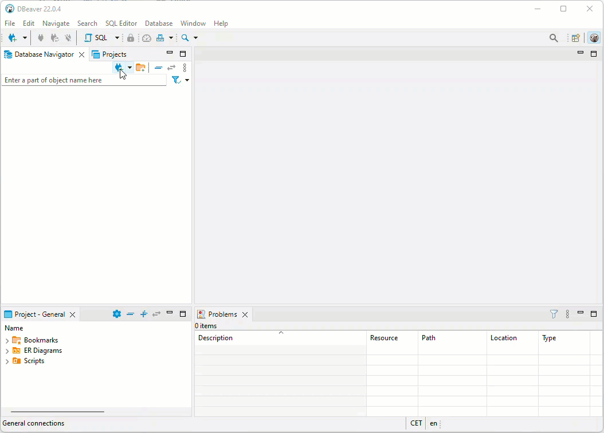
Task: Click the Create Folder icon in Navigator
Action: (140, 68)
